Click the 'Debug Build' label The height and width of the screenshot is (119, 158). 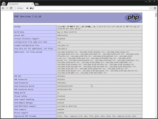(20, 93)
